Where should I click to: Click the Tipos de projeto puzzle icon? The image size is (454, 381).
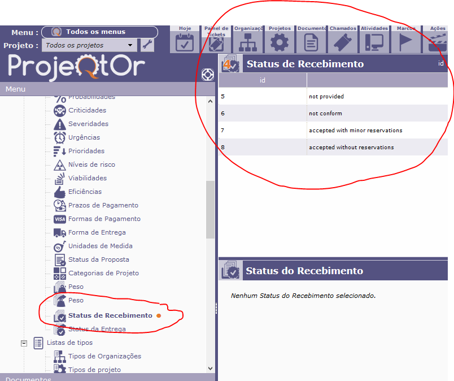pos(60,369)
